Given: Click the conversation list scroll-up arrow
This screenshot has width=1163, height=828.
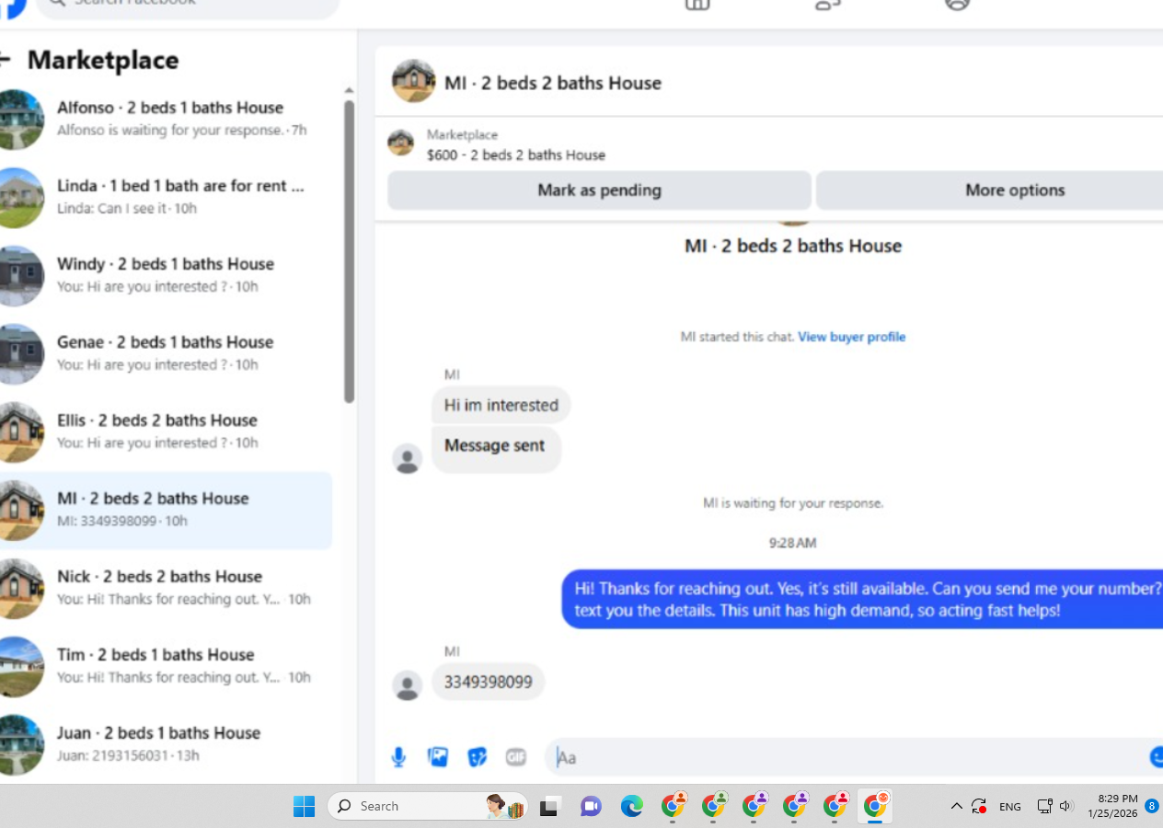Looking at the screenshot, I should pyautogui.click(x=349, y=90).
